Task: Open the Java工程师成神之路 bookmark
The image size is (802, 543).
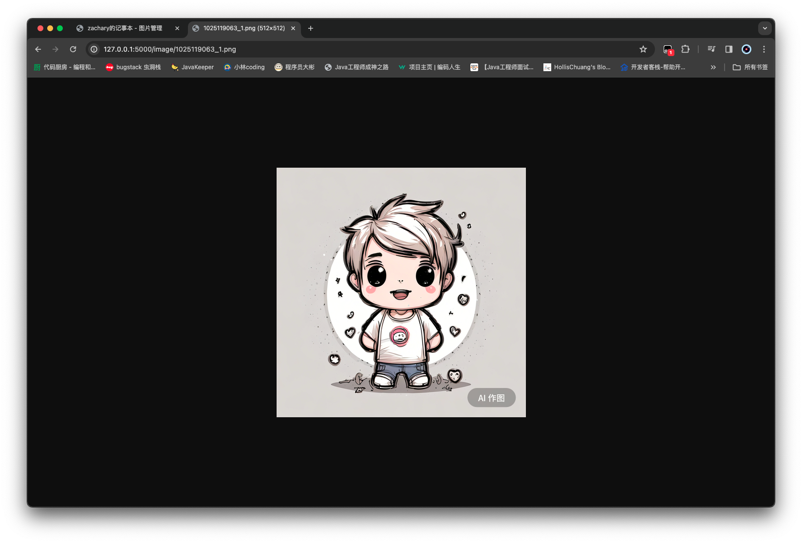Action: (x=356, y=67)
